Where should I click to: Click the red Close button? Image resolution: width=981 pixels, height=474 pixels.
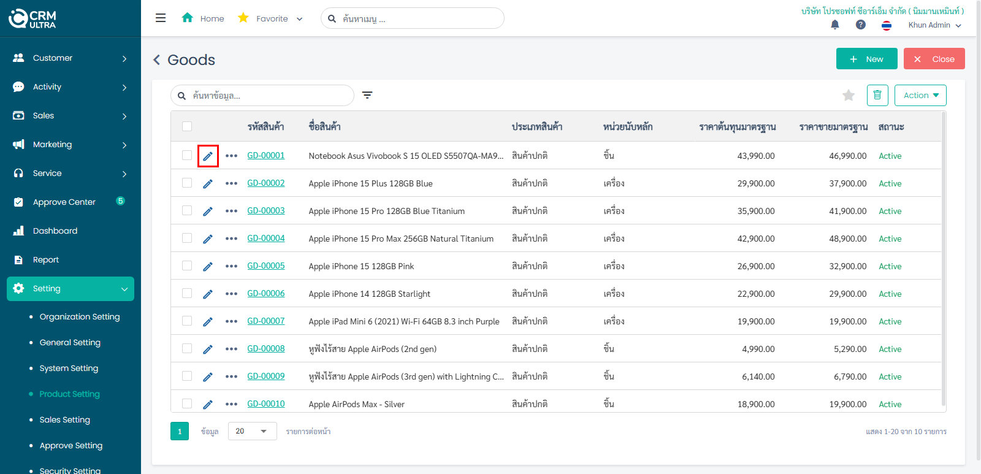coord(934,59)
